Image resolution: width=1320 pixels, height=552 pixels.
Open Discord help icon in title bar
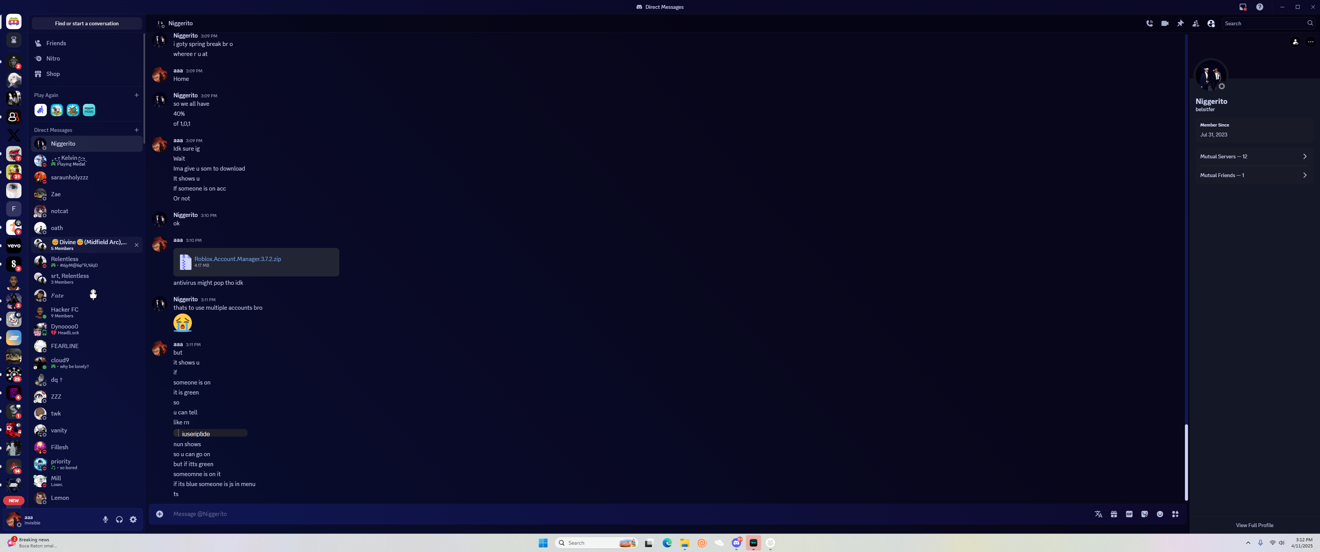(1259, 7)
